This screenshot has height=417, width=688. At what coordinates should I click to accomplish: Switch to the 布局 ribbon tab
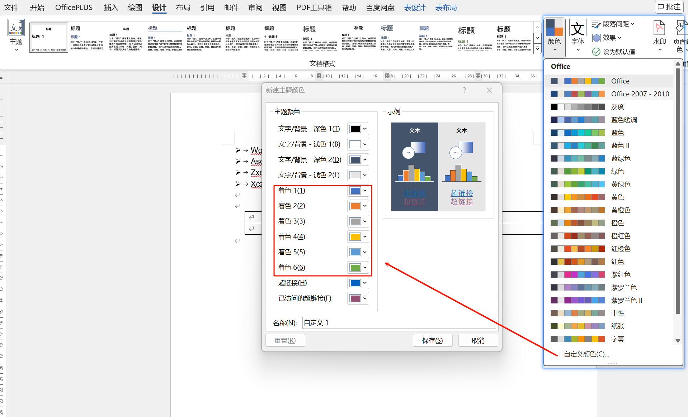[x=183, y=8]
